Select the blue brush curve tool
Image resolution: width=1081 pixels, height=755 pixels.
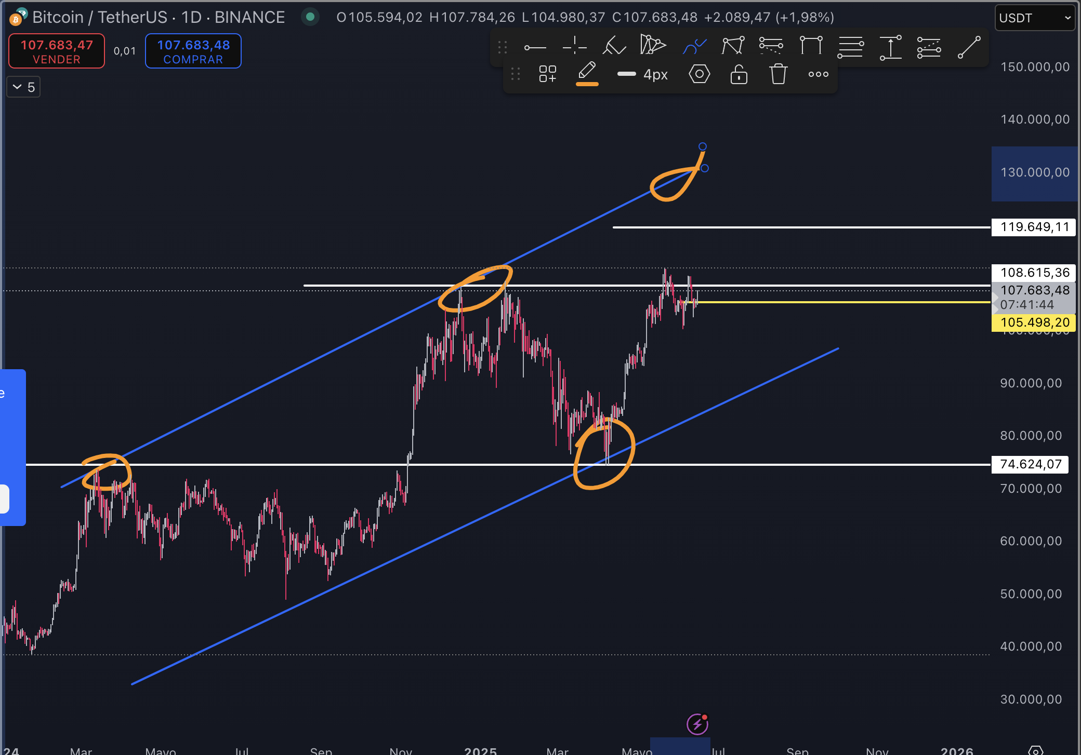(x=694, y=46)
